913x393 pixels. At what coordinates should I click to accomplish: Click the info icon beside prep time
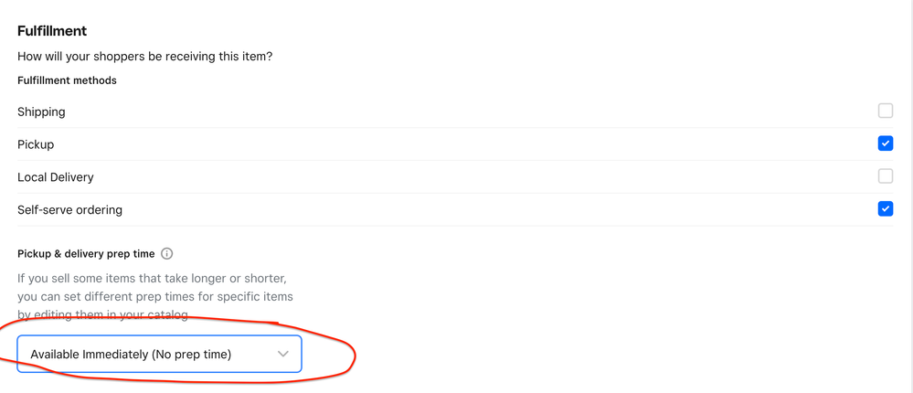167,254
